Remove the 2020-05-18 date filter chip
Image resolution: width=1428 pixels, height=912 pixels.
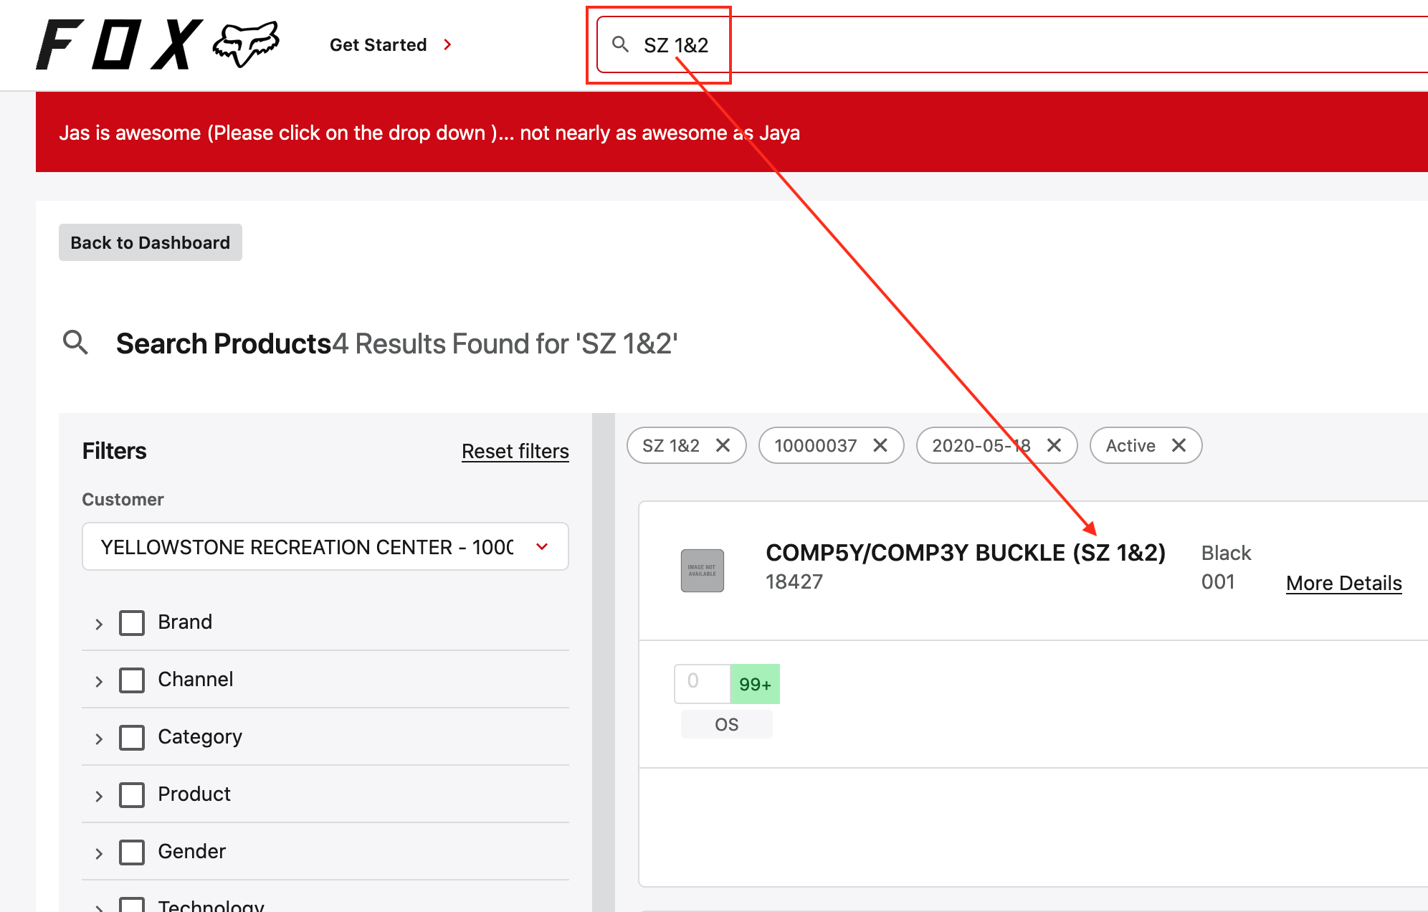tap(1054, 445)
